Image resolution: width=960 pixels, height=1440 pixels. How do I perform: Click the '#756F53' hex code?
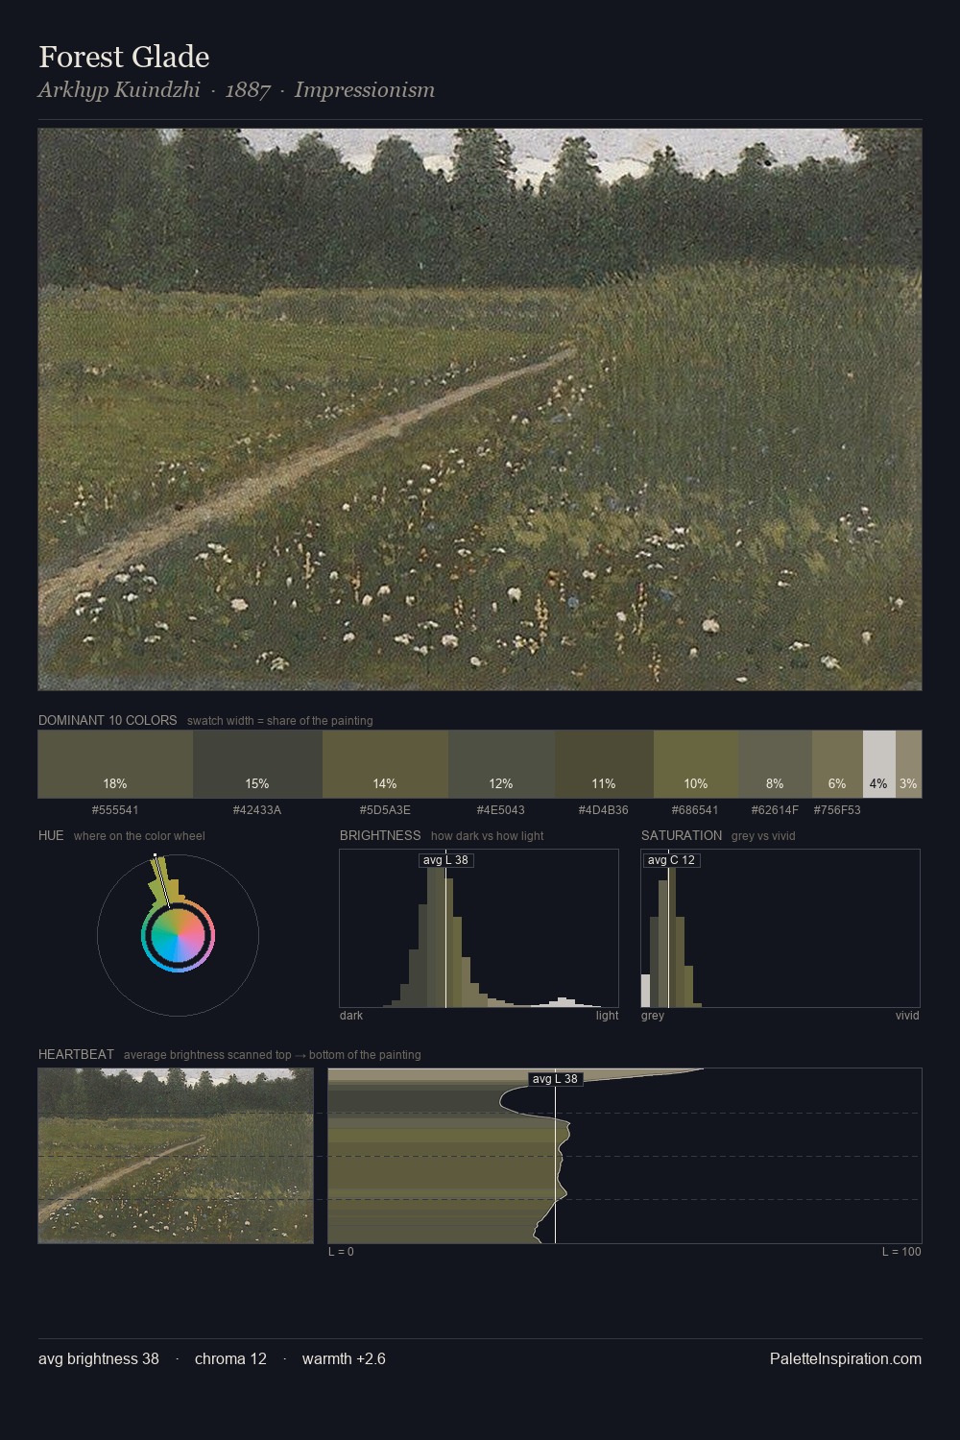(x=837, y=810)
